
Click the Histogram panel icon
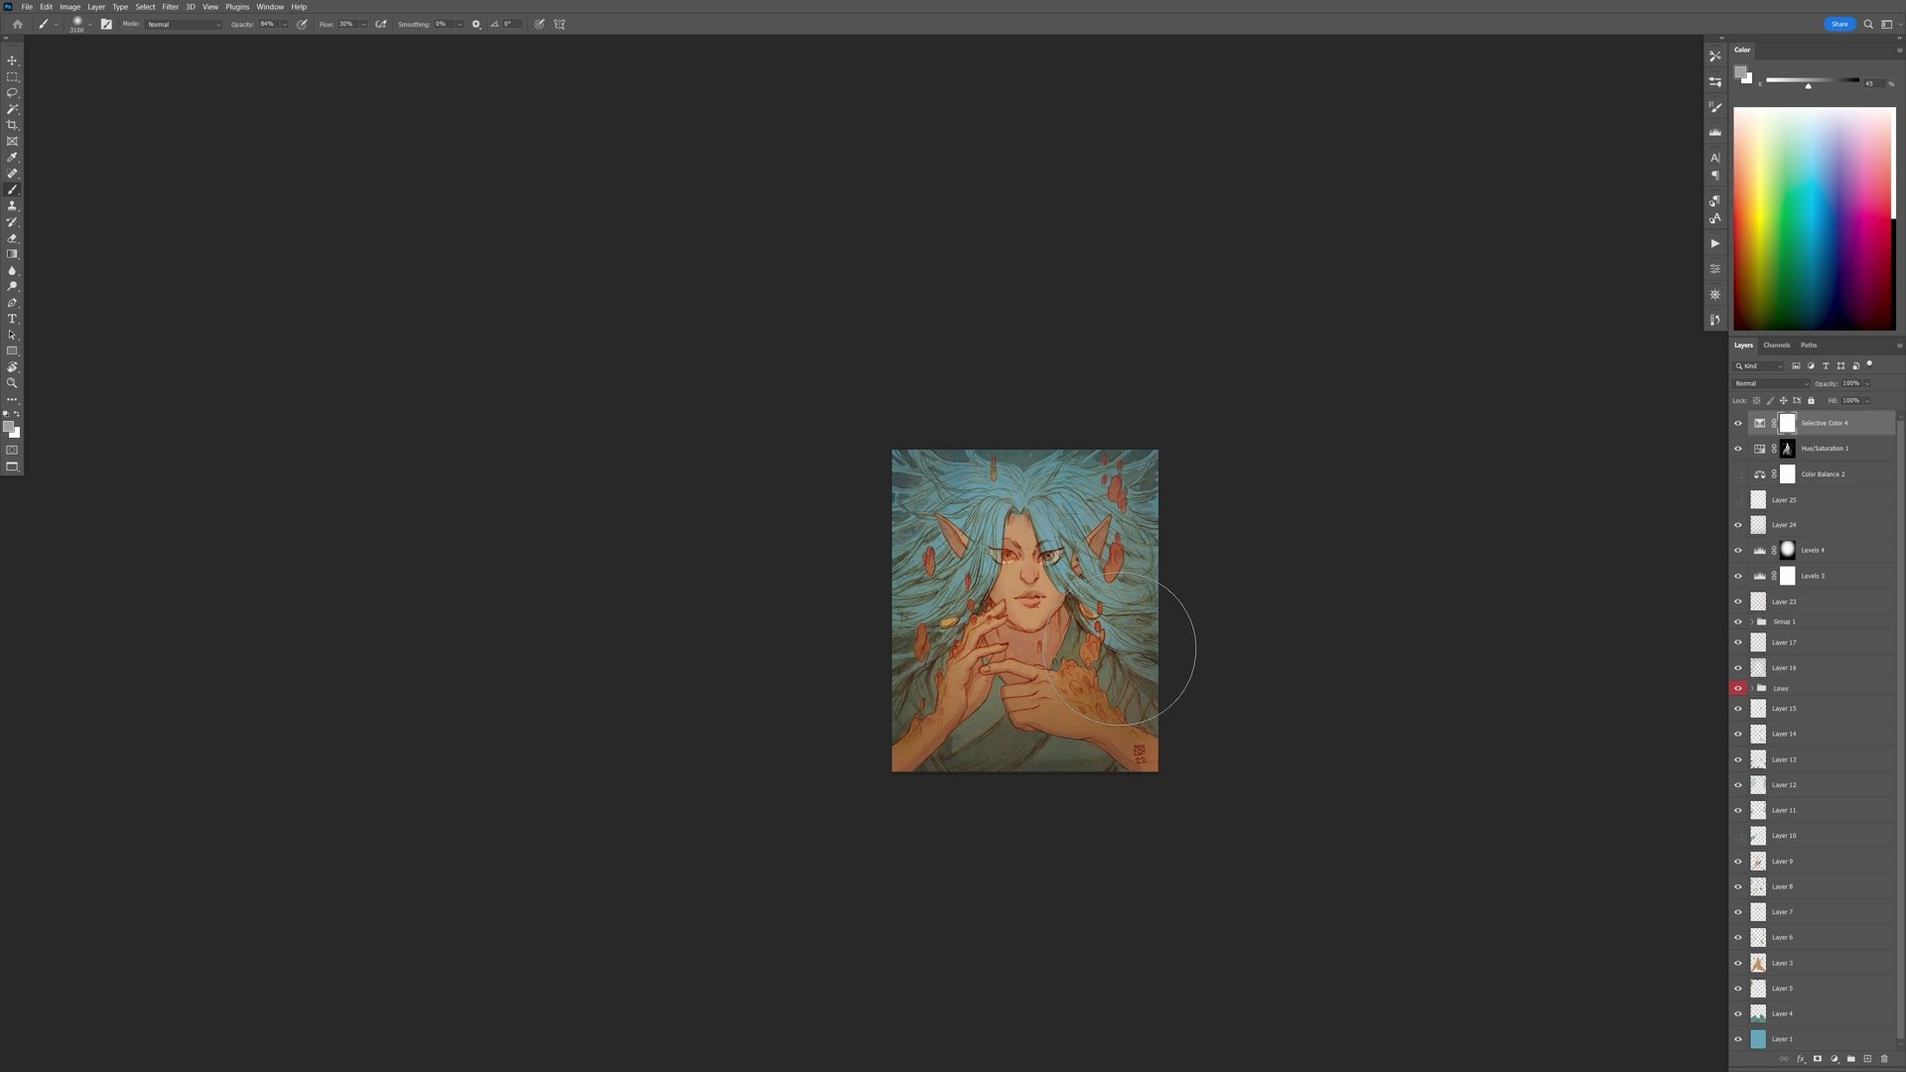pos(1714,130)
